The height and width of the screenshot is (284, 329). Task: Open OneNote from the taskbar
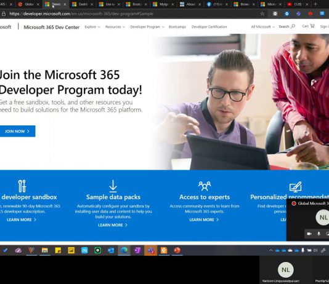click(x=137, y=250)
